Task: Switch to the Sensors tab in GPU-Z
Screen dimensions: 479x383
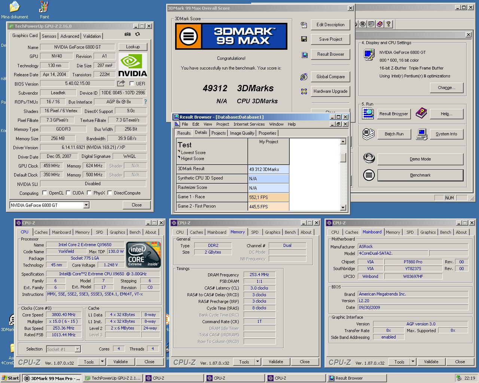Action: point(49,36)
